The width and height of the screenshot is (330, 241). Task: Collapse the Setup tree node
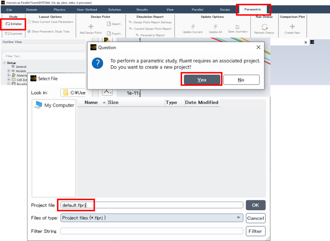[4, 63]
